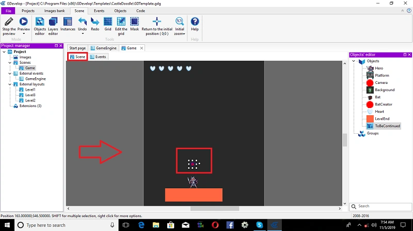This screenshot has height=231, width=413.
Task: Open Microsoft Edge from taskbar
Action: click(141, 225)
